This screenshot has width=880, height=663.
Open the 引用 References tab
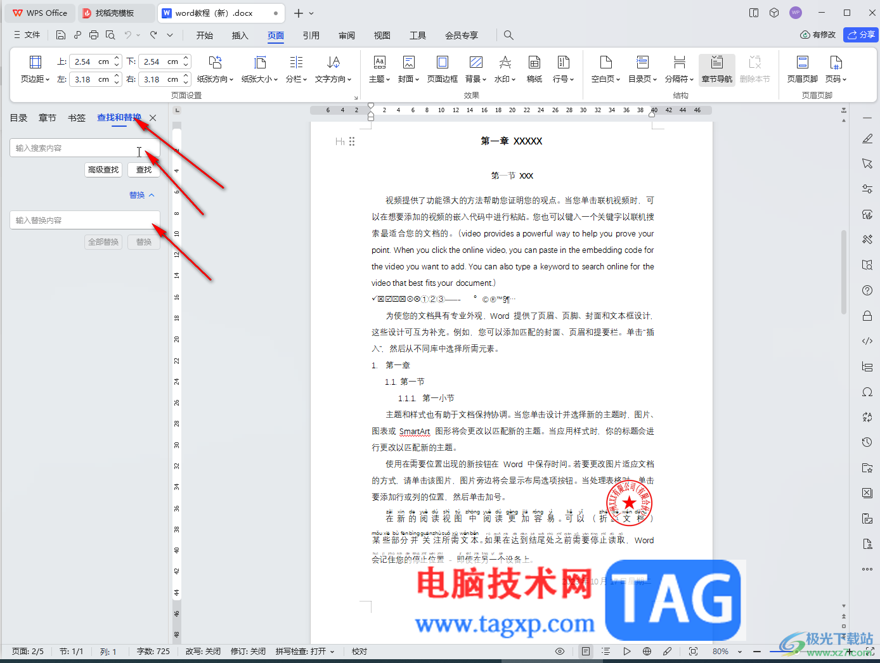311,35
